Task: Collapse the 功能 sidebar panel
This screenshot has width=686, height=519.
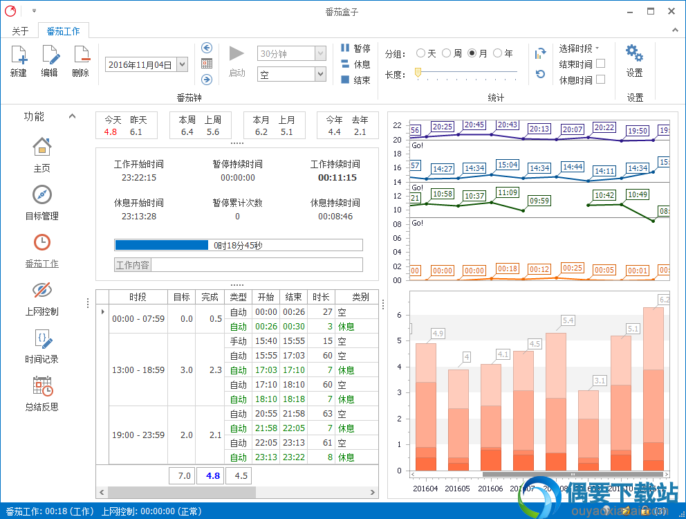Action: point(72,116)
